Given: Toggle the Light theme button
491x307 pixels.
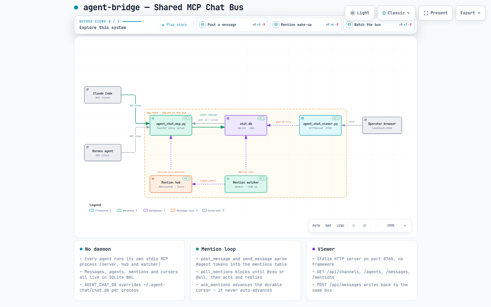Looking at the screenshot, I should pos(360,13).
